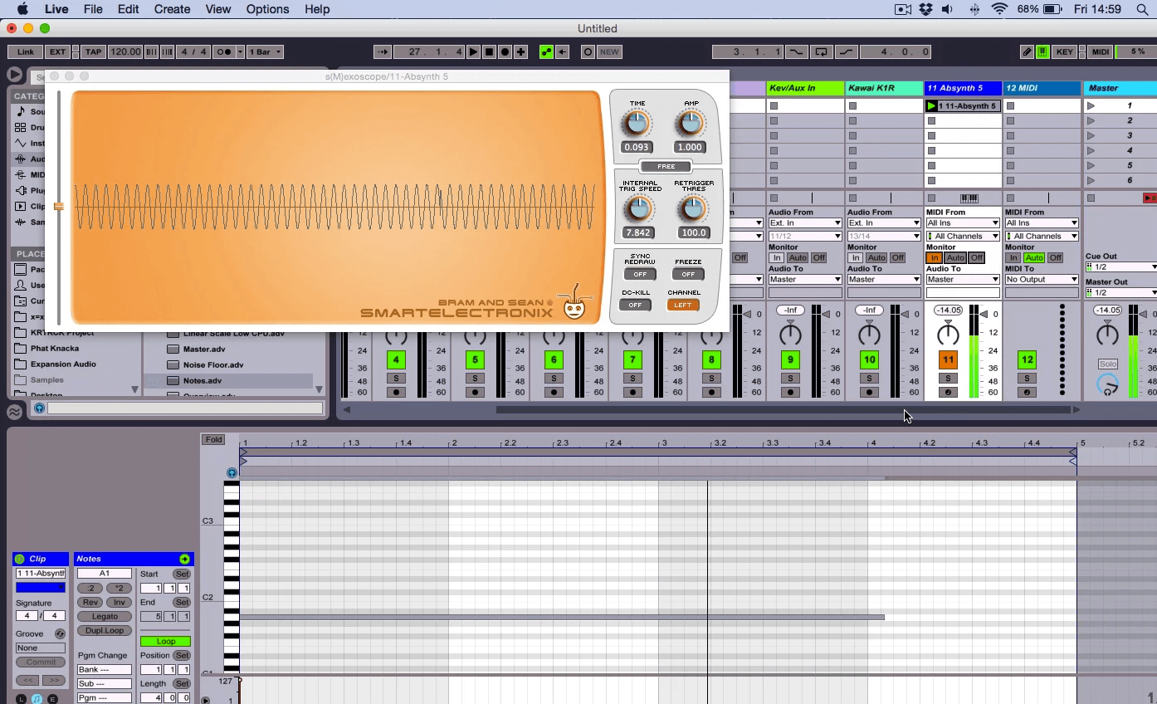Toggle the FREEZE switch in s(M)exoscope
The height and width of the screenshot is (704, 1157).
point(688,274)
